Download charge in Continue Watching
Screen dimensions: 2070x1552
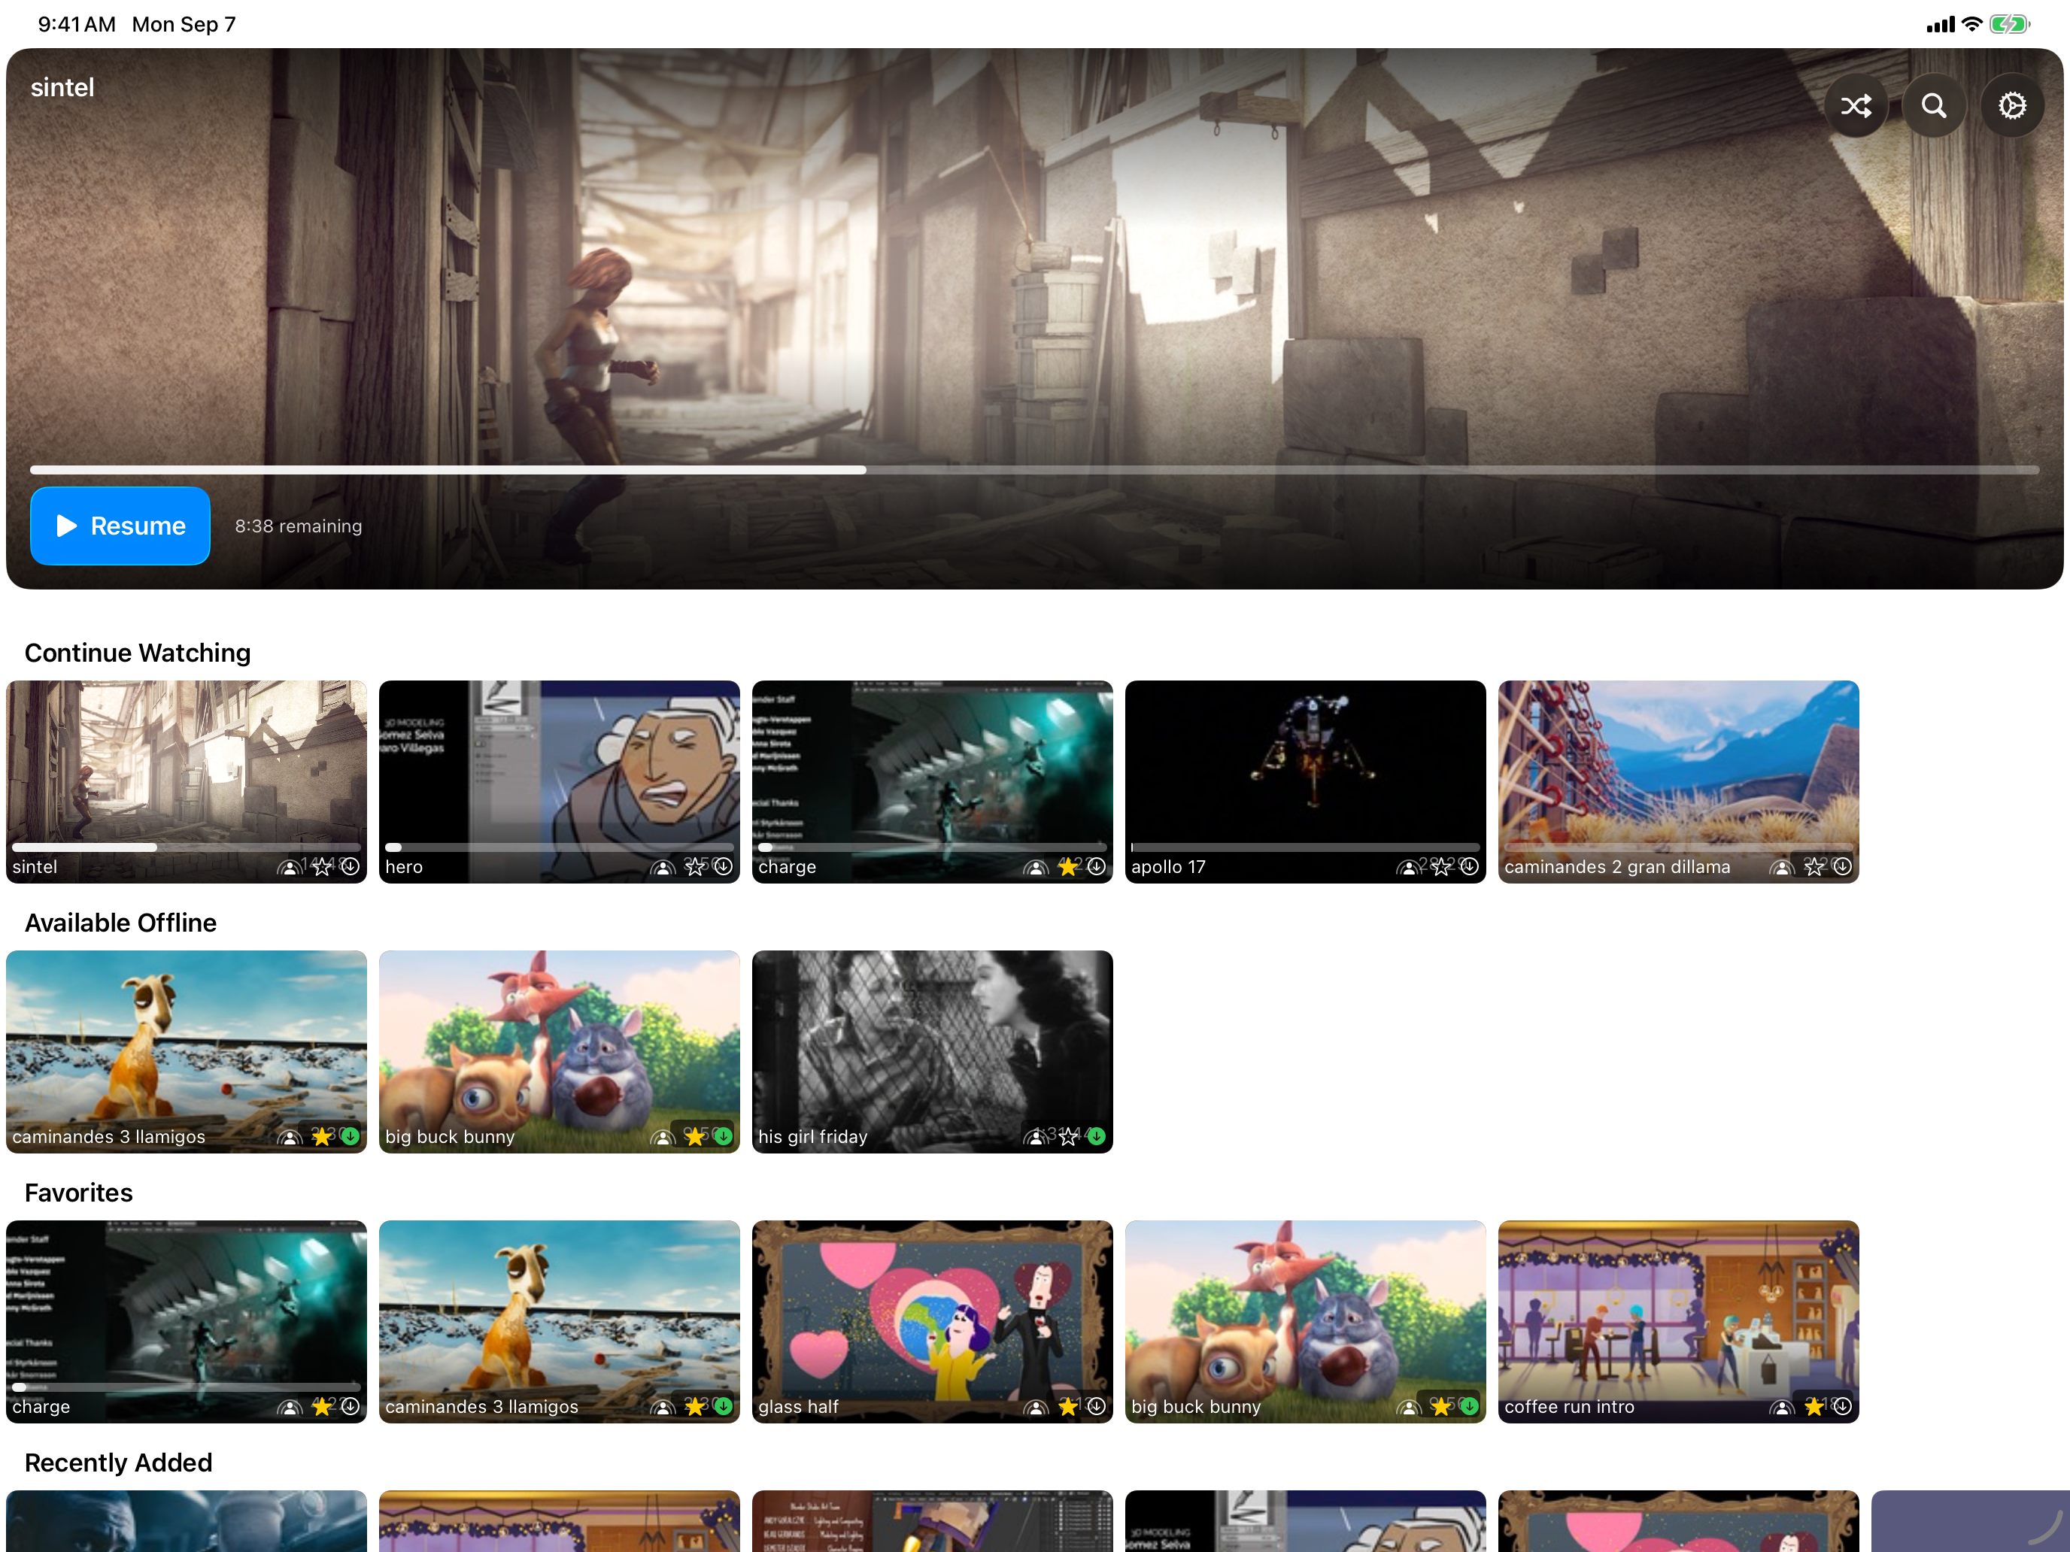point(1096,866)
